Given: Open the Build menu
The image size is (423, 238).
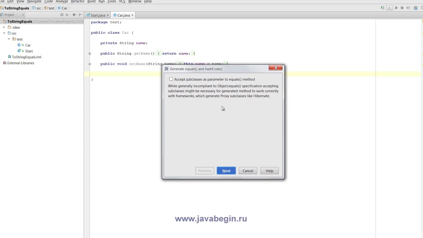Looking at the screenshot, I should (92, 1).
